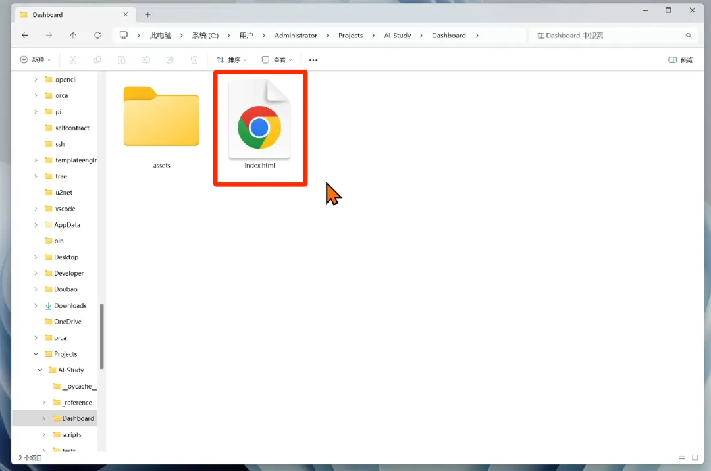The height and width of the screenshot is (471, 711).
Task: Select Developer folder in tree
Action: click(x=64, y=273)
